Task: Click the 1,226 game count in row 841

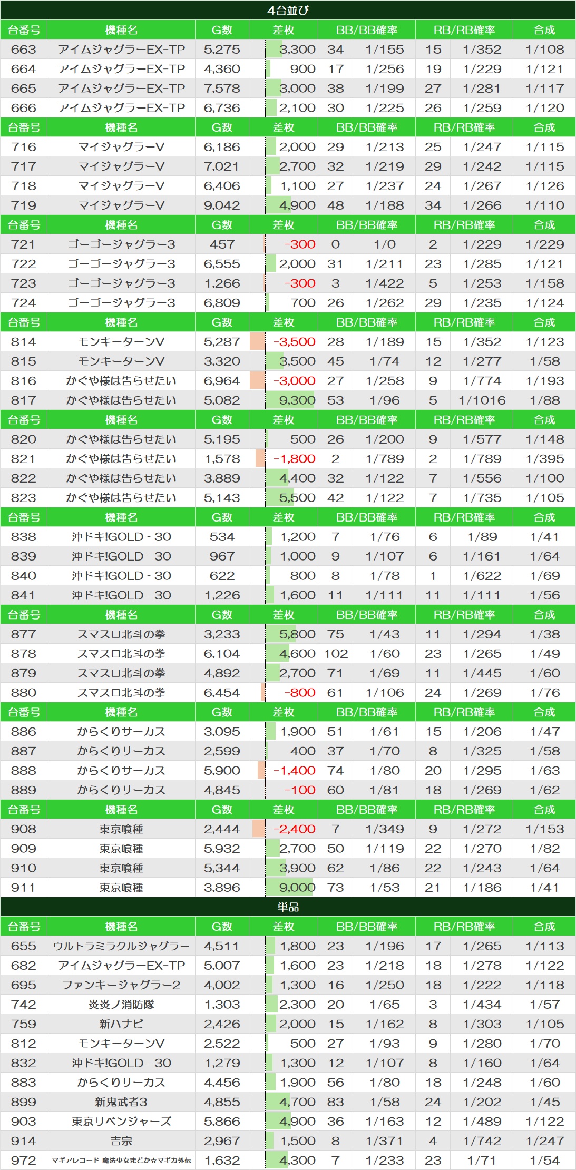Action: [x=222, y=595]
